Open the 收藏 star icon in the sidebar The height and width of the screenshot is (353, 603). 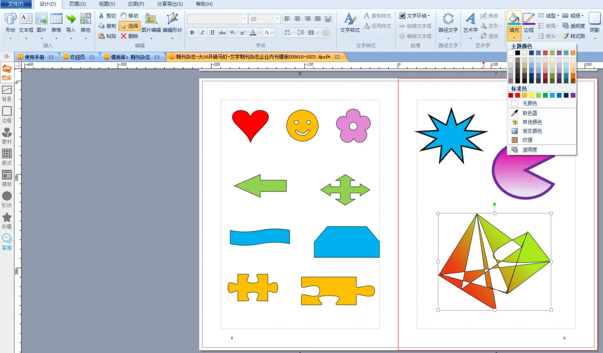click(x=7, y=220)
